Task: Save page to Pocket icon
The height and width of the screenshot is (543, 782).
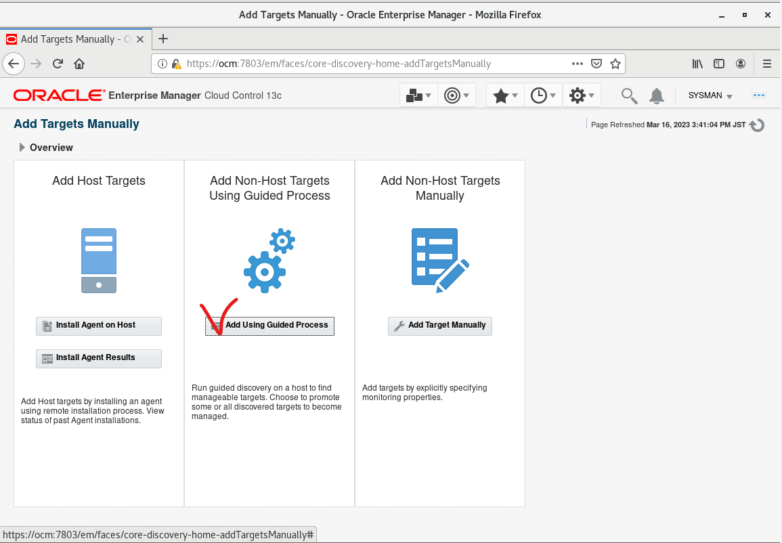Action: click(x=596, y=64)
